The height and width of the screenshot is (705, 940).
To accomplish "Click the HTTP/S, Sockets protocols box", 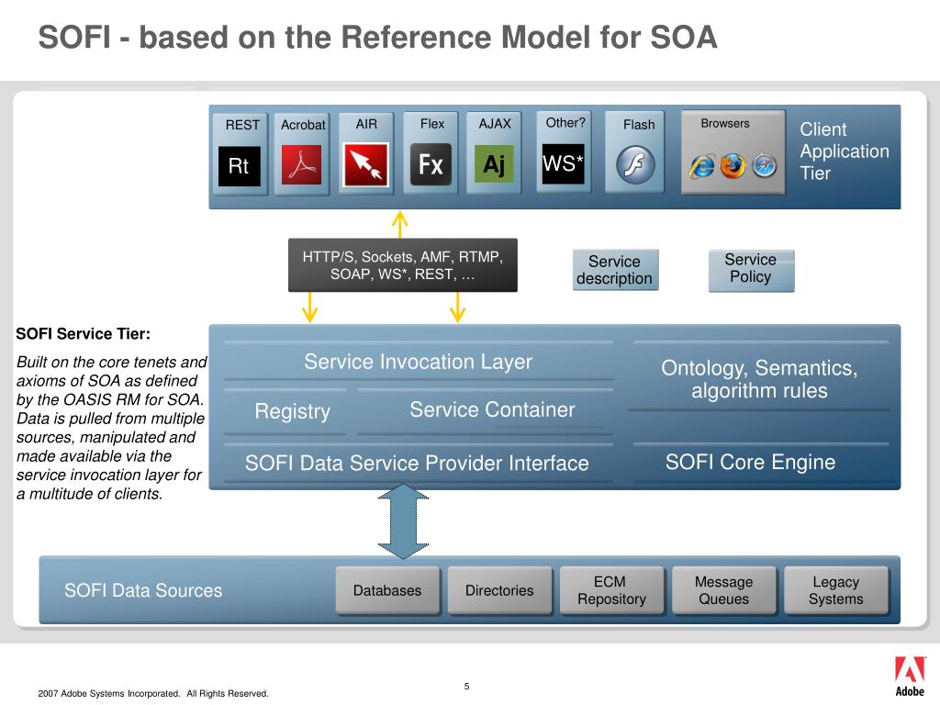I will pos(402,265).
